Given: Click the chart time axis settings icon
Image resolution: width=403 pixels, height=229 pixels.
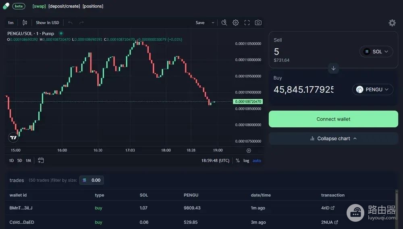Looking at the screenshot, I should (249, 151).
